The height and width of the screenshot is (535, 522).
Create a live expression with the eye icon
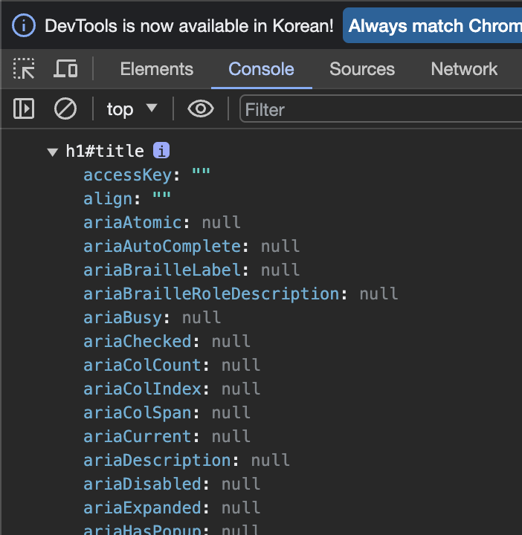[x=201, y=108]
